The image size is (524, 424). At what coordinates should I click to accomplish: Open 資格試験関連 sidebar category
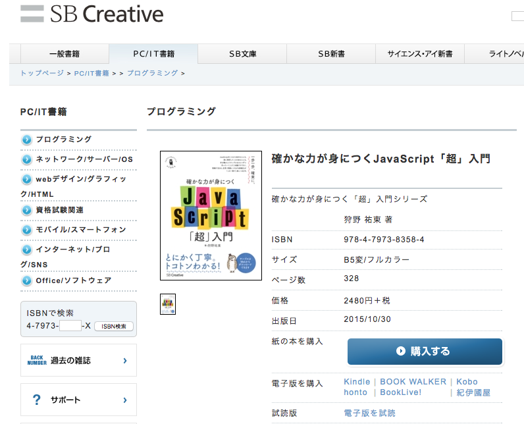pos(59,210)
